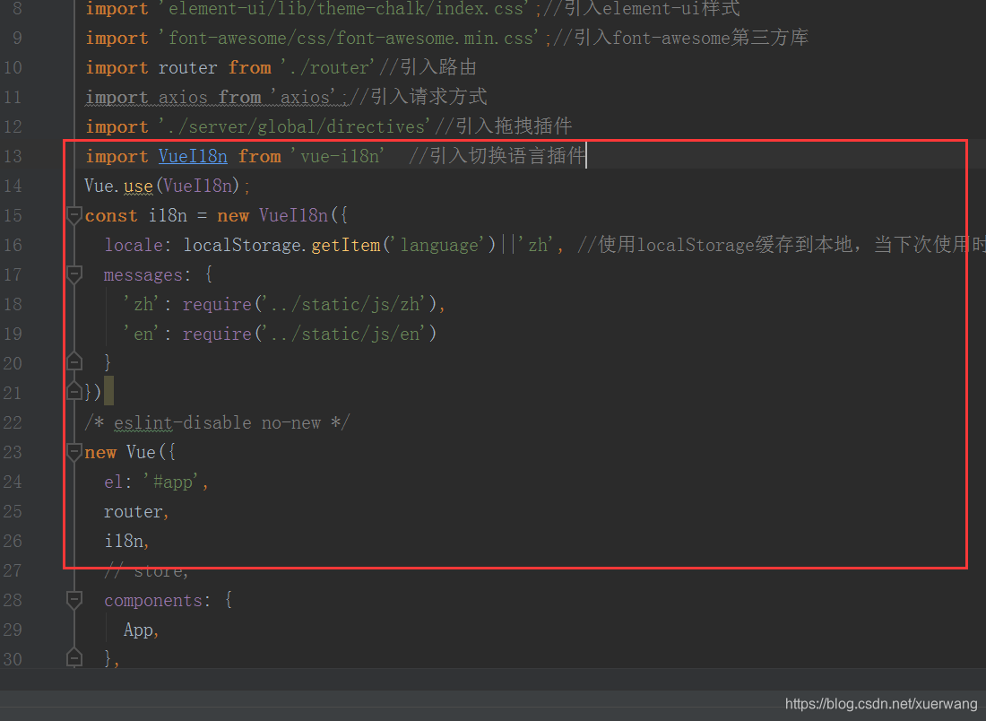
Task: Click the //引入请求方式 comment
Action: 419,97
